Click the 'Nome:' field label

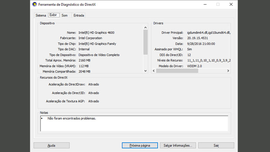(x=72, y=32)
